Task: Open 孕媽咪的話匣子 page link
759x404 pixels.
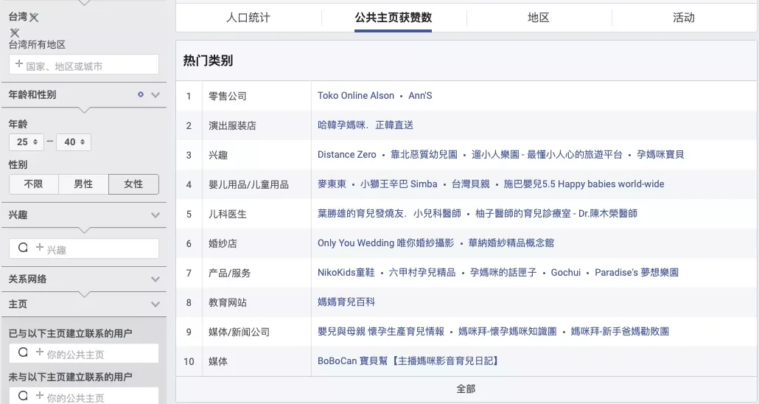Action: pos(503,273)
